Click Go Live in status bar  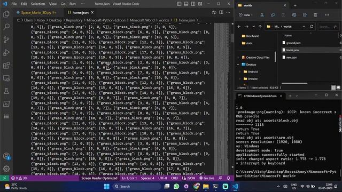coord(207,178)
